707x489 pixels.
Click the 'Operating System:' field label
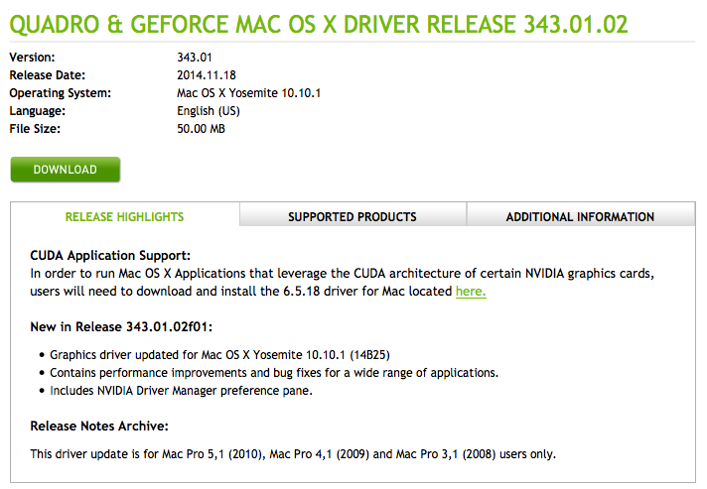coord(60,93)
